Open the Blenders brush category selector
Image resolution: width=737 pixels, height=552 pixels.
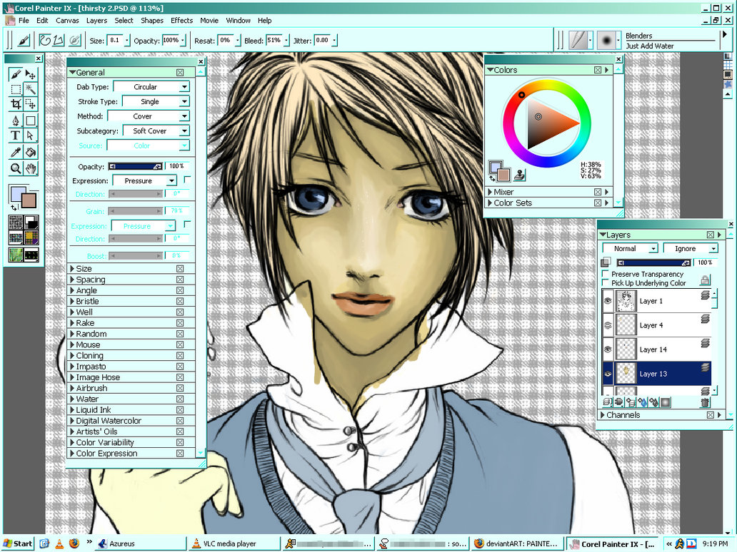(581, 41)
